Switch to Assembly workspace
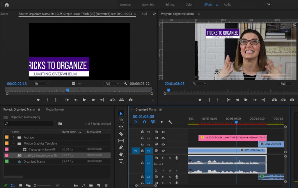 pyautogui.click(x=148, y=5)
